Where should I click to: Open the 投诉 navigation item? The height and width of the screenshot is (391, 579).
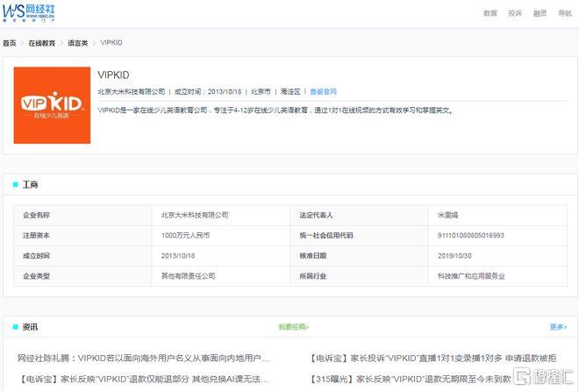515,13
